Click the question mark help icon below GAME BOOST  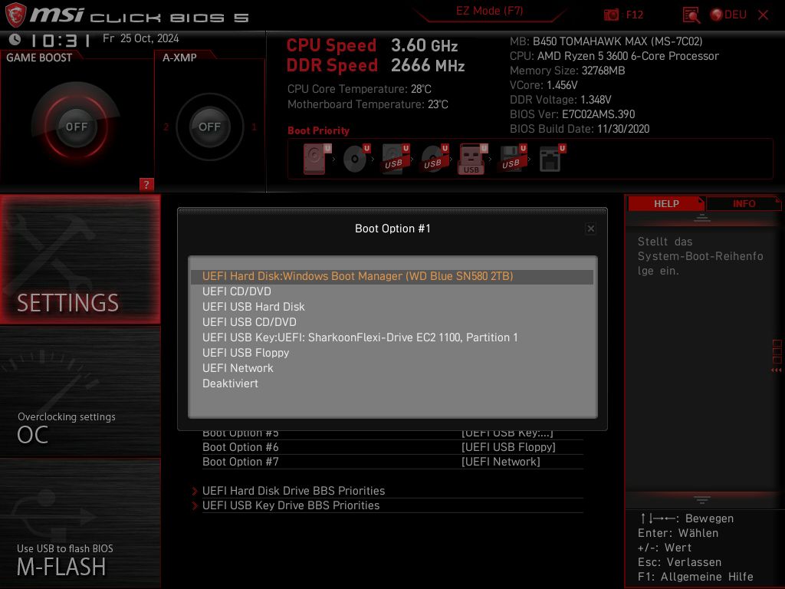point(146,184)
